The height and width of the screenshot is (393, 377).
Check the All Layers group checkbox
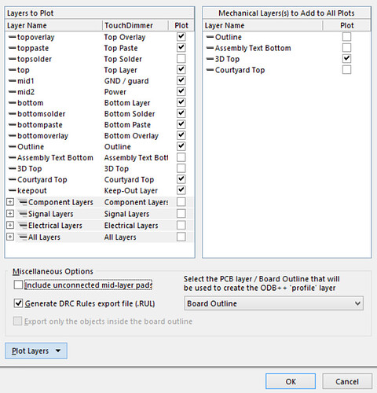pyautogui.click(x=181, y=237)
